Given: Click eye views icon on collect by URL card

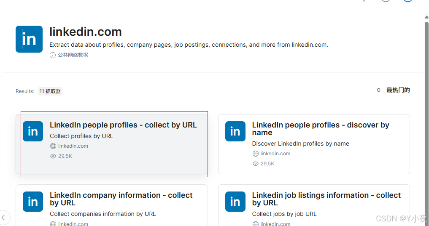Looking at the screenshot, I should pyautogui.click(x=53, y=156).
